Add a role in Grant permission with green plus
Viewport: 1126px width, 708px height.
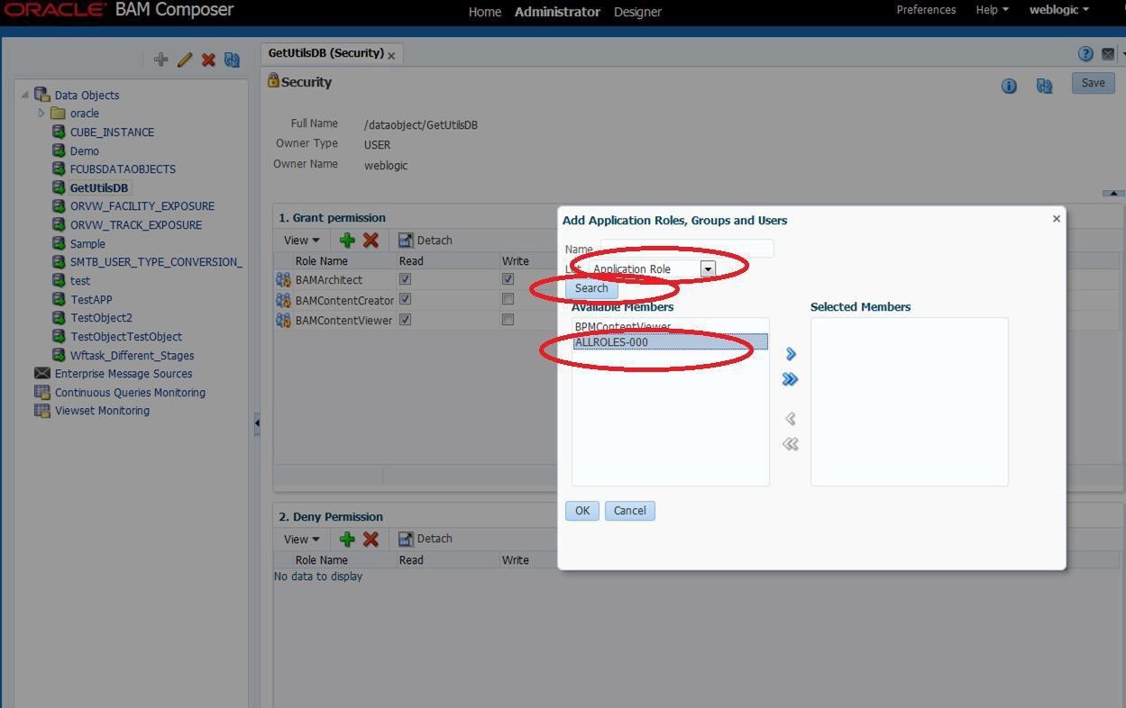[347, 241]
